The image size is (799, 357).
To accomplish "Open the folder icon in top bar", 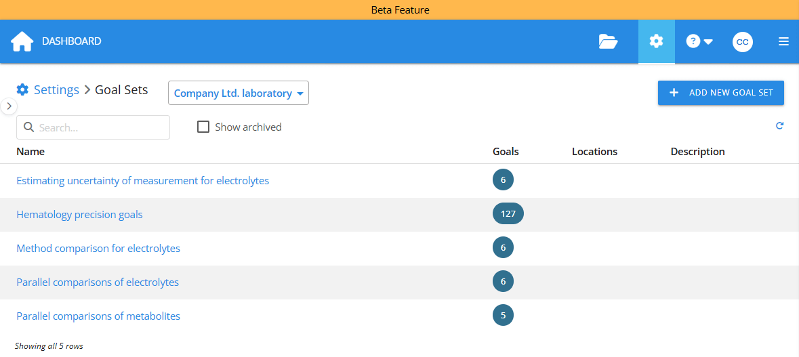I will point(608,41).
